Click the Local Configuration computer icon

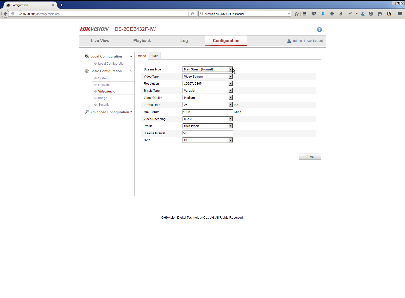tap(87, 56)
